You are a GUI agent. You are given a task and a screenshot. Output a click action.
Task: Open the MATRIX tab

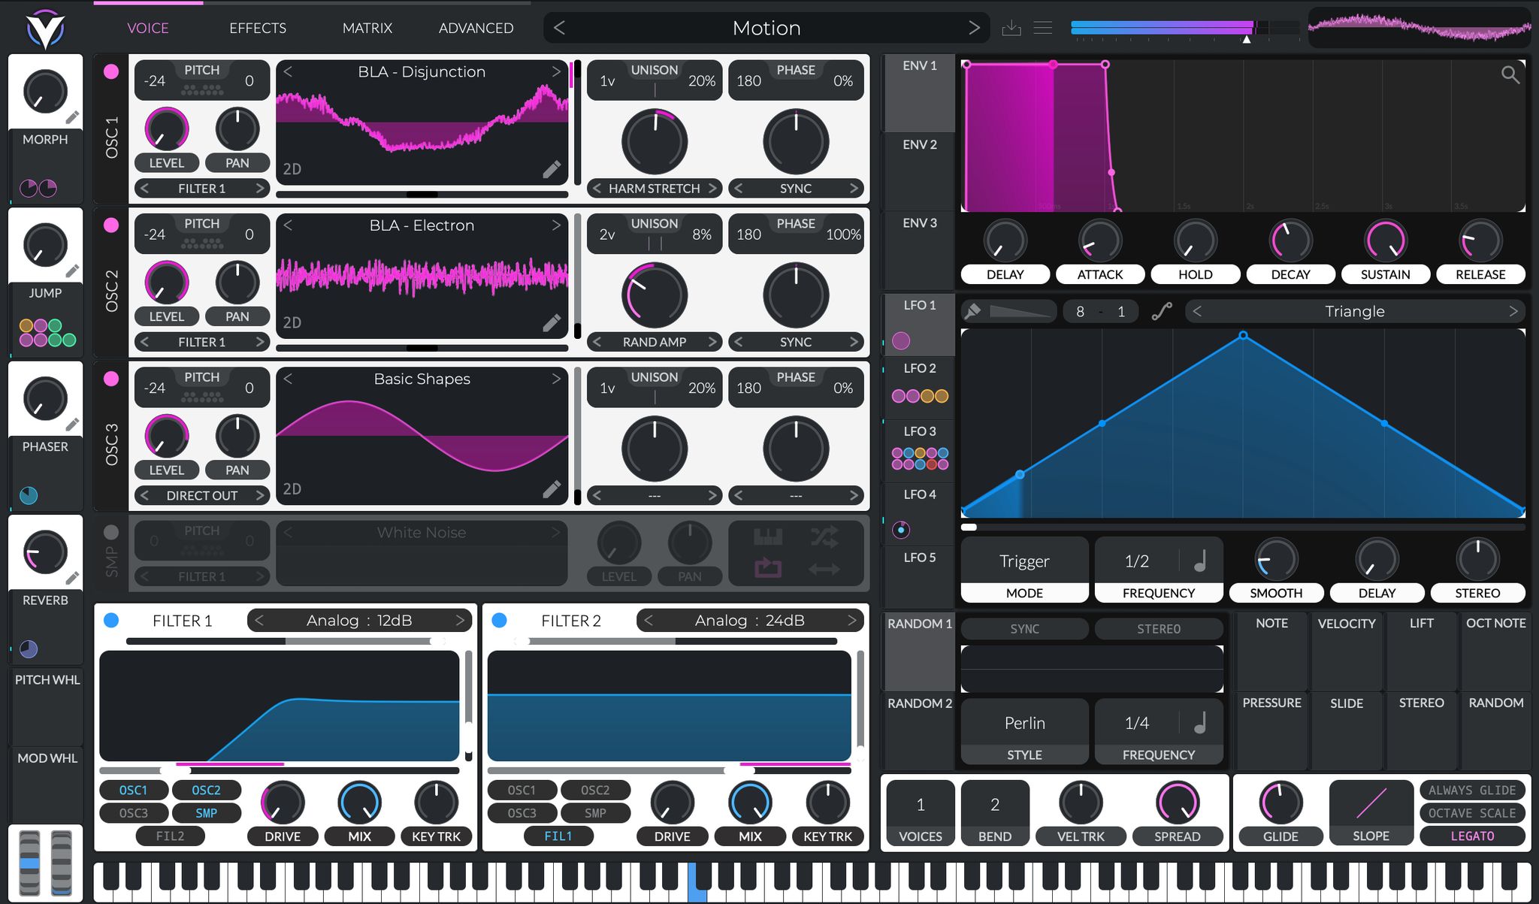pyautogui.click(x=367, y=29)
